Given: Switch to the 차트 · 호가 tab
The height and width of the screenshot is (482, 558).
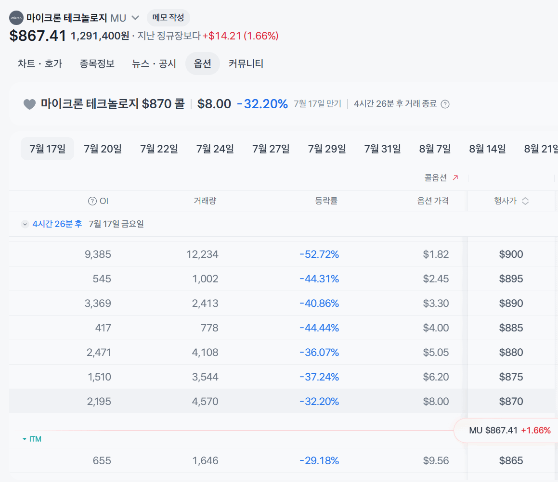Looking at the screenshot, I should pos(40,63).
